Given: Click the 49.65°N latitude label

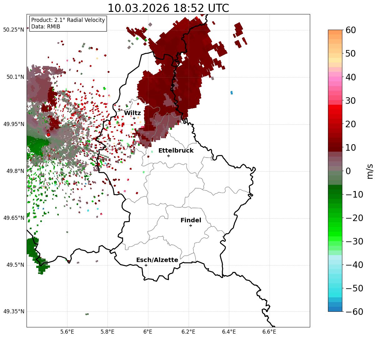Looking at the screenshot, I should (x=14, y=218).
